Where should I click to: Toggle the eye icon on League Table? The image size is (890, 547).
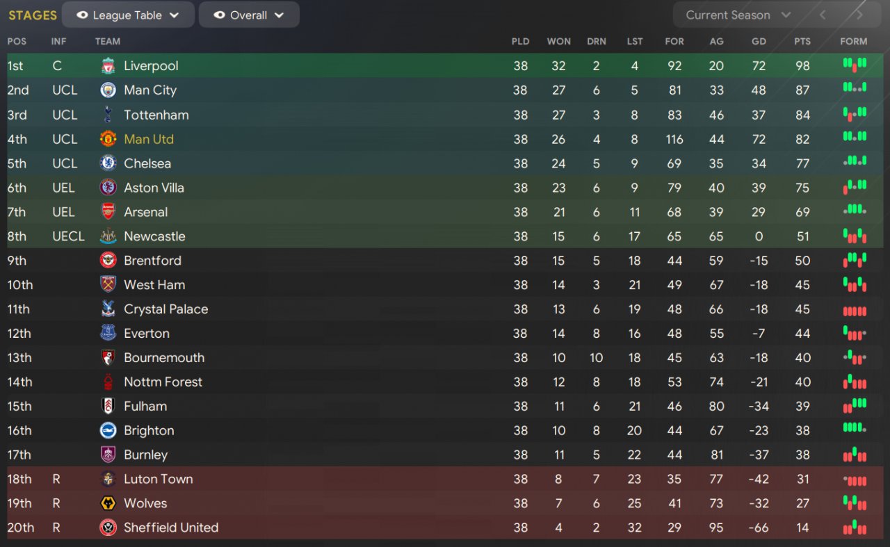point(82,15)
